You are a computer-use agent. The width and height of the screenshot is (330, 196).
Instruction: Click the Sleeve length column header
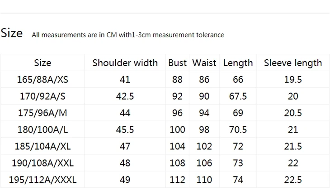(x=293, y=63)
